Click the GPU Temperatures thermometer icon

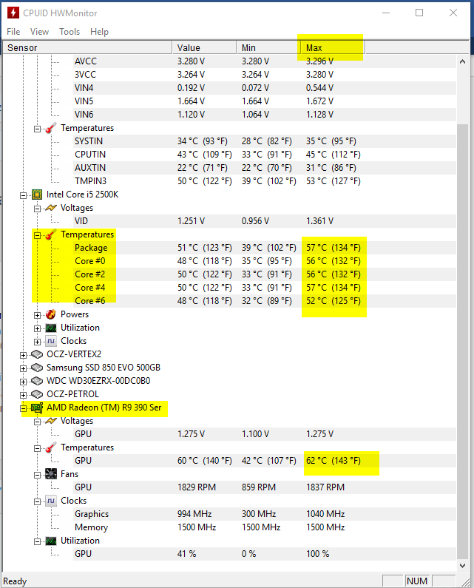[x=50, y=447]
